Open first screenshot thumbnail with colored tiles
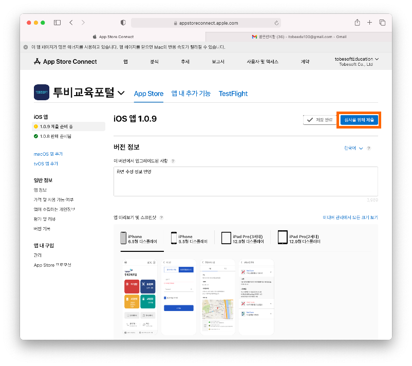The width and height of the screenshot is (412, 366). pyautogui.click(x=140, y=297)
